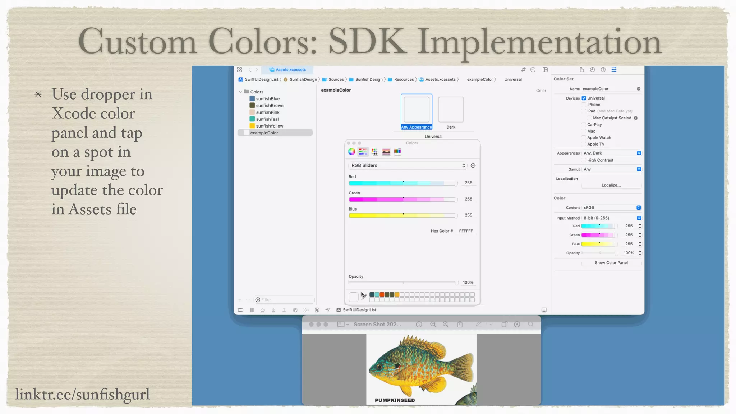
Task: Open the Appearances dropdown
Action: [x=612, y=153]
